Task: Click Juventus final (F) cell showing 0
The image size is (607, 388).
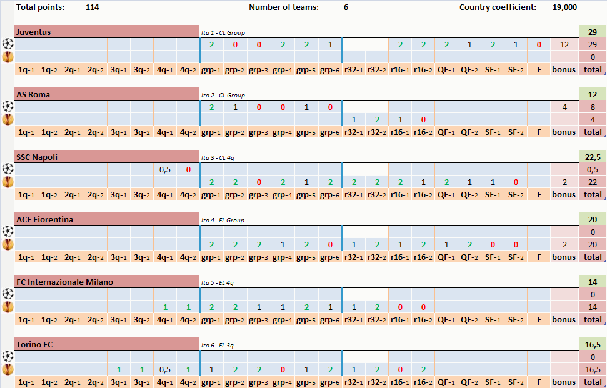Action: click(x=539, y=44)
